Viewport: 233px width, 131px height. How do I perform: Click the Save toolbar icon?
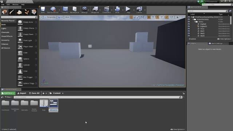click(43, 10)
